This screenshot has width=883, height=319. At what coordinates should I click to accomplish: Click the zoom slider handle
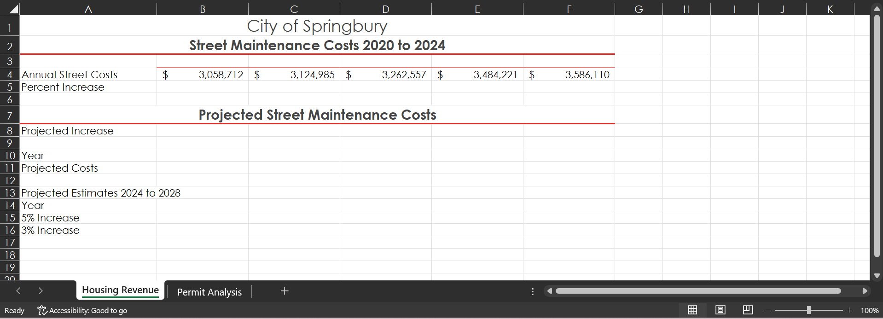click(x=809, y=310)
